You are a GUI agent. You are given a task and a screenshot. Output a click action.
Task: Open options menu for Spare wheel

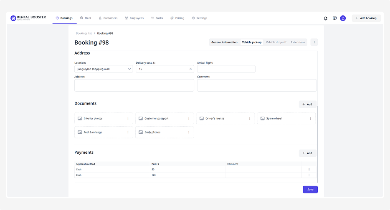311,118
